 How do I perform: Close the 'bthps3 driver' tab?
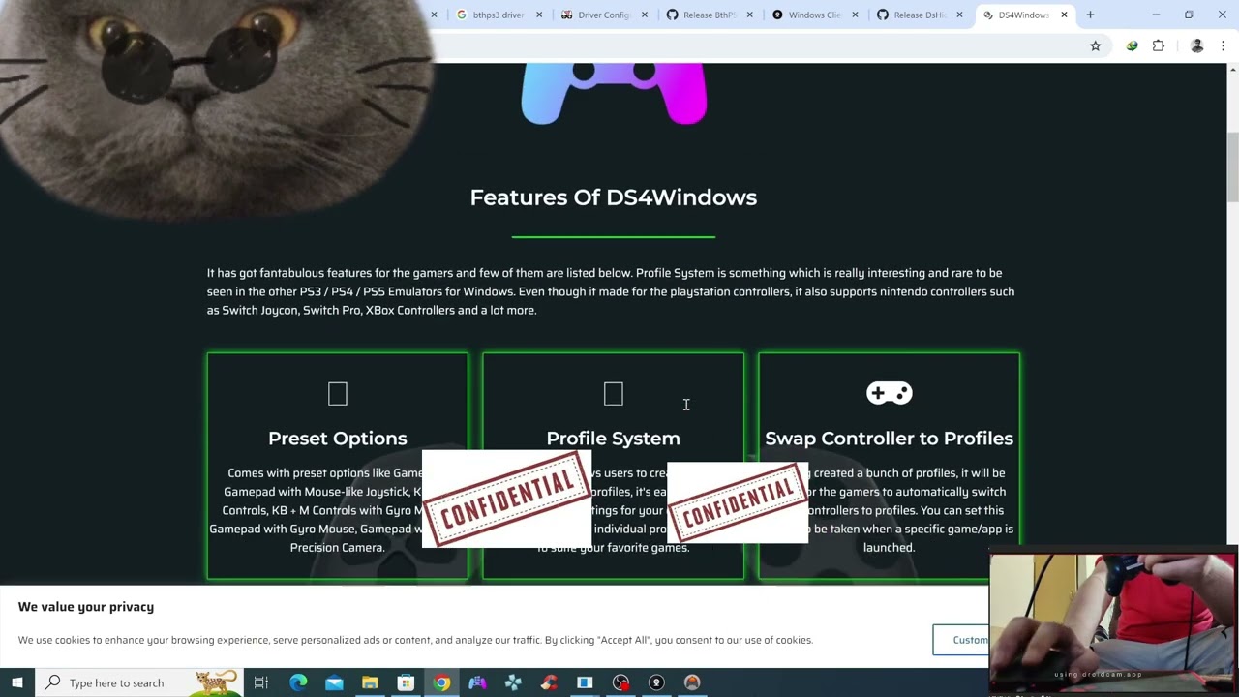539,15
